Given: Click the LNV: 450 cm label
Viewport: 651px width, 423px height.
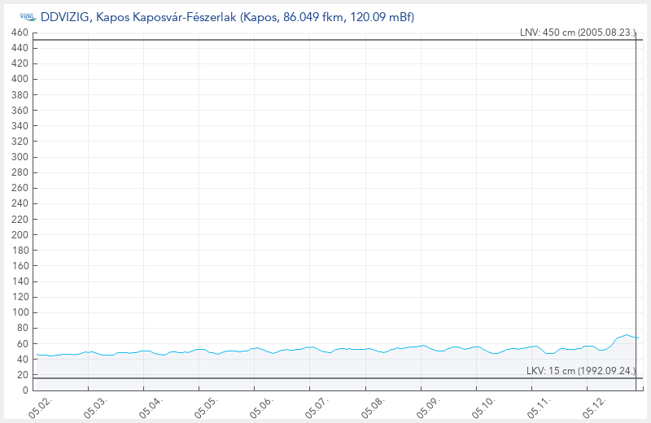Looking at the screenshot, I should (578, 33).
